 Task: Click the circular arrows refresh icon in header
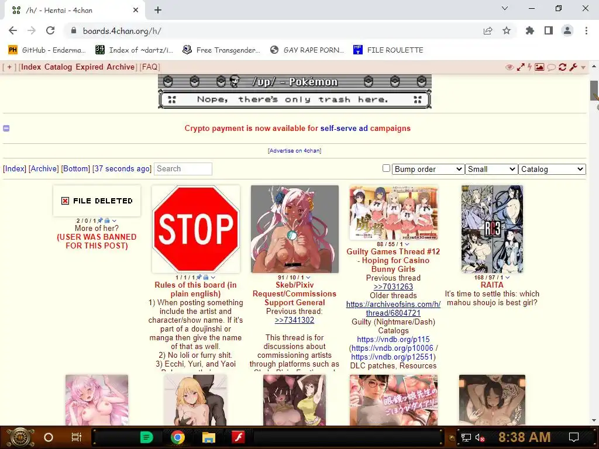click(562, 67)
